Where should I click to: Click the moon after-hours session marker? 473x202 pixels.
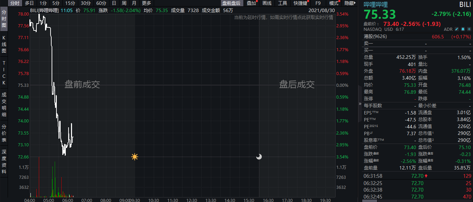pyautogui.click(x=259, y=157)
